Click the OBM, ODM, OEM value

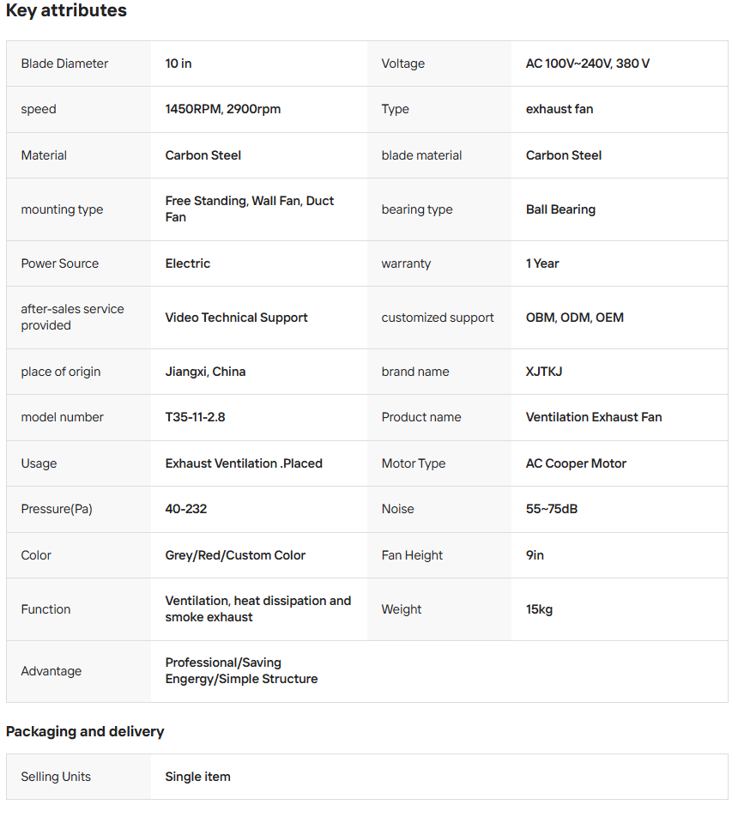pos(574,318)
